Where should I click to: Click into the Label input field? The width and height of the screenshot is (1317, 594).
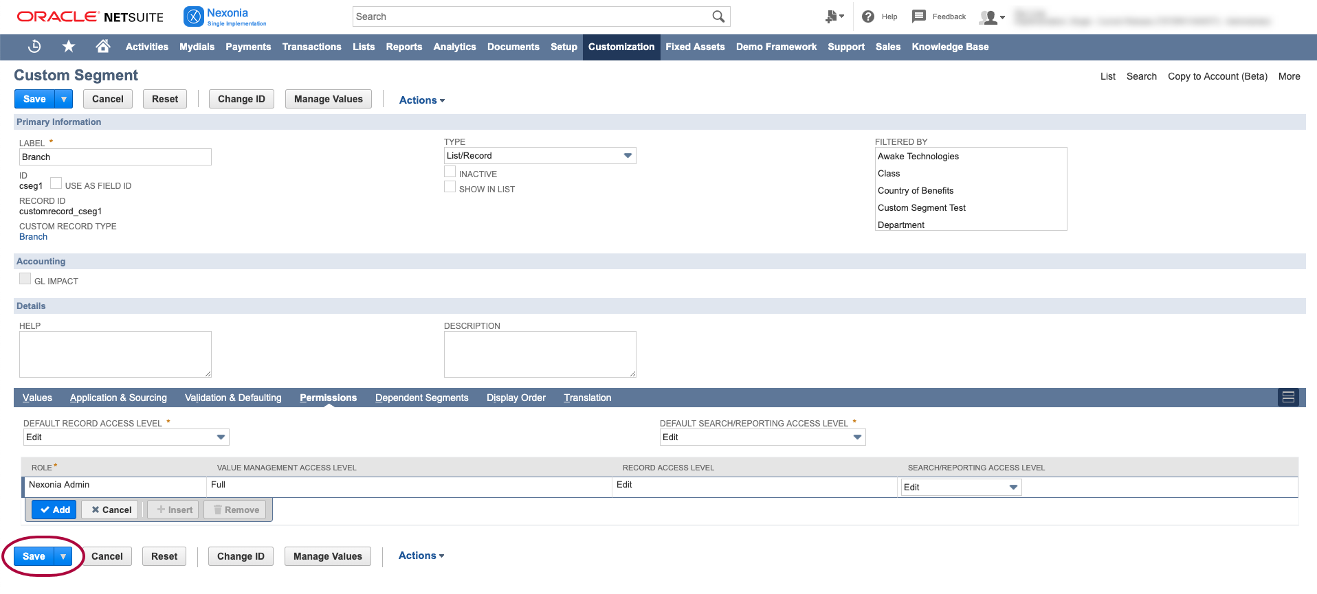point(115,157)
